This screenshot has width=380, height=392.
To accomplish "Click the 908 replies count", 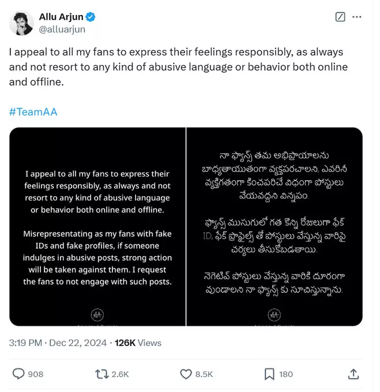I will [36, 374].
